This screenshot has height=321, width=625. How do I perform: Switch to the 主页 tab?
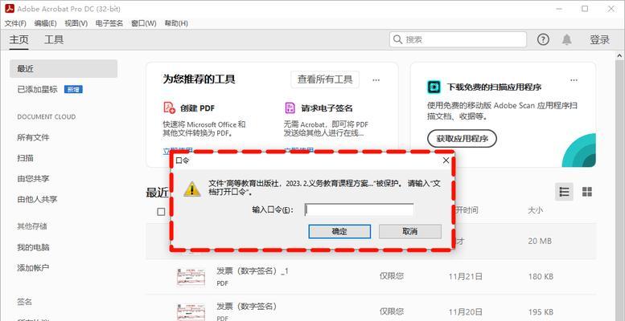click(19, 40)
